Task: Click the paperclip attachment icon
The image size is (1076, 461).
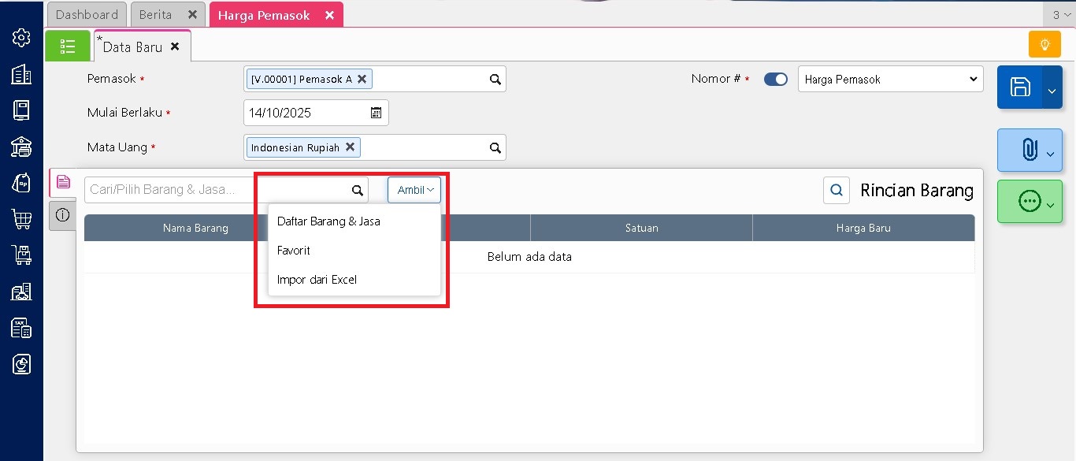Action: [x=1029, y=150]
